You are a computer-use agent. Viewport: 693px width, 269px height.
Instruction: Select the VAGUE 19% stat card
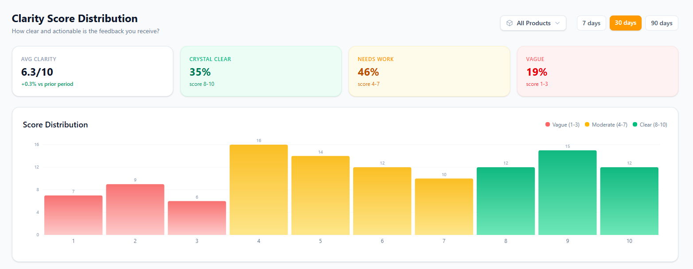click(597, 71)
